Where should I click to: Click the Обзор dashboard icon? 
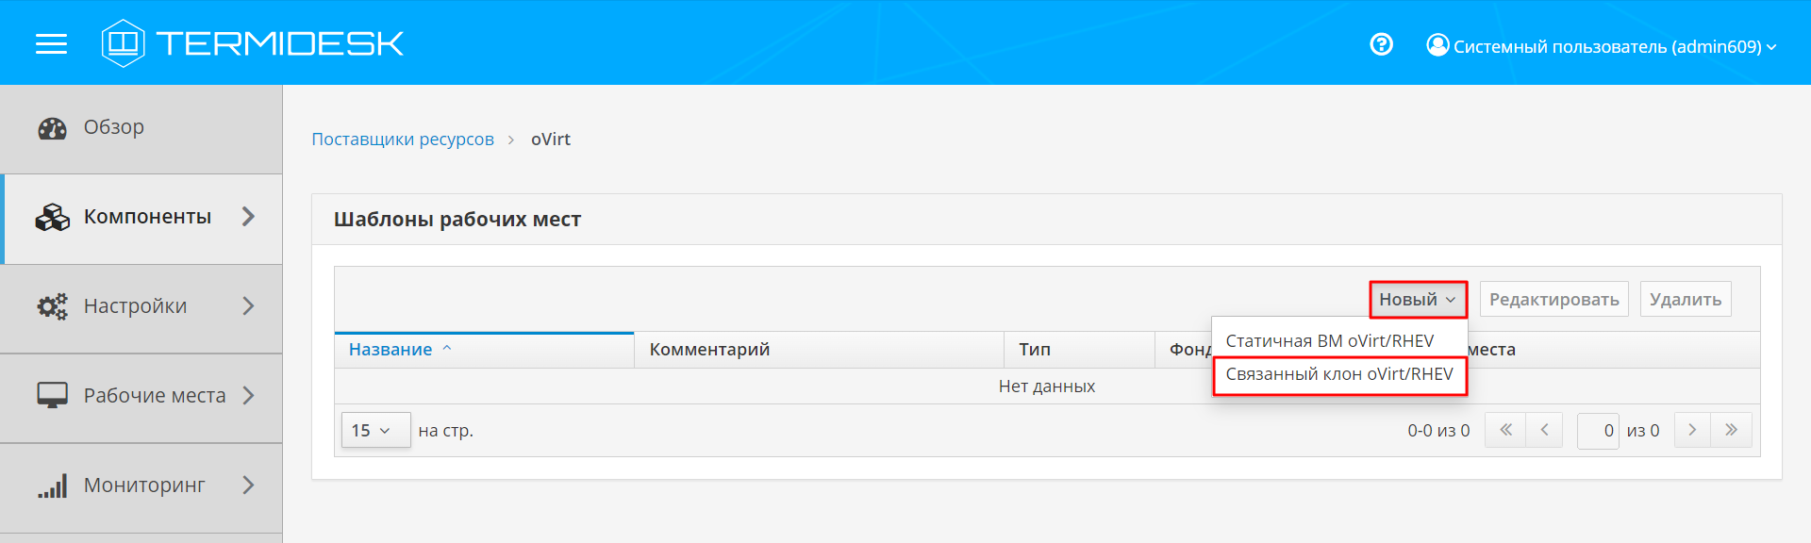pyautogui.click(x=52, y=128)
